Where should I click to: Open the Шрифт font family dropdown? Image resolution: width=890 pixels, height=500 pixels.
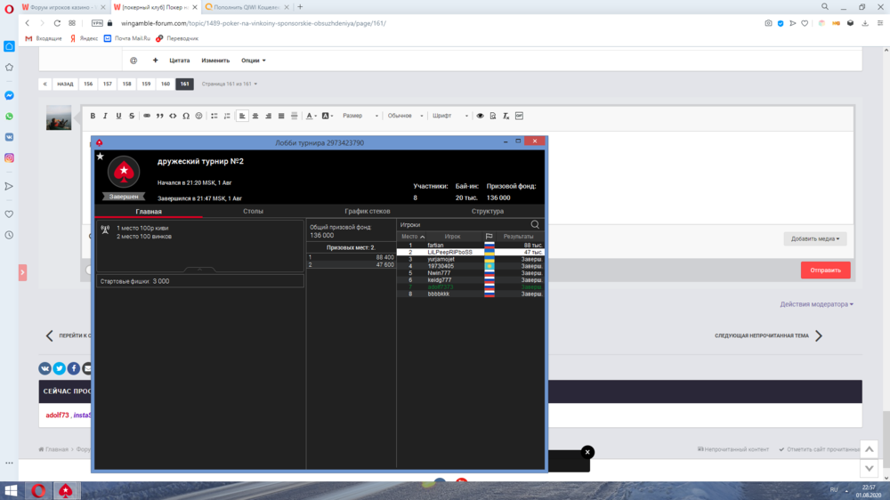click(x=449, y=116)
